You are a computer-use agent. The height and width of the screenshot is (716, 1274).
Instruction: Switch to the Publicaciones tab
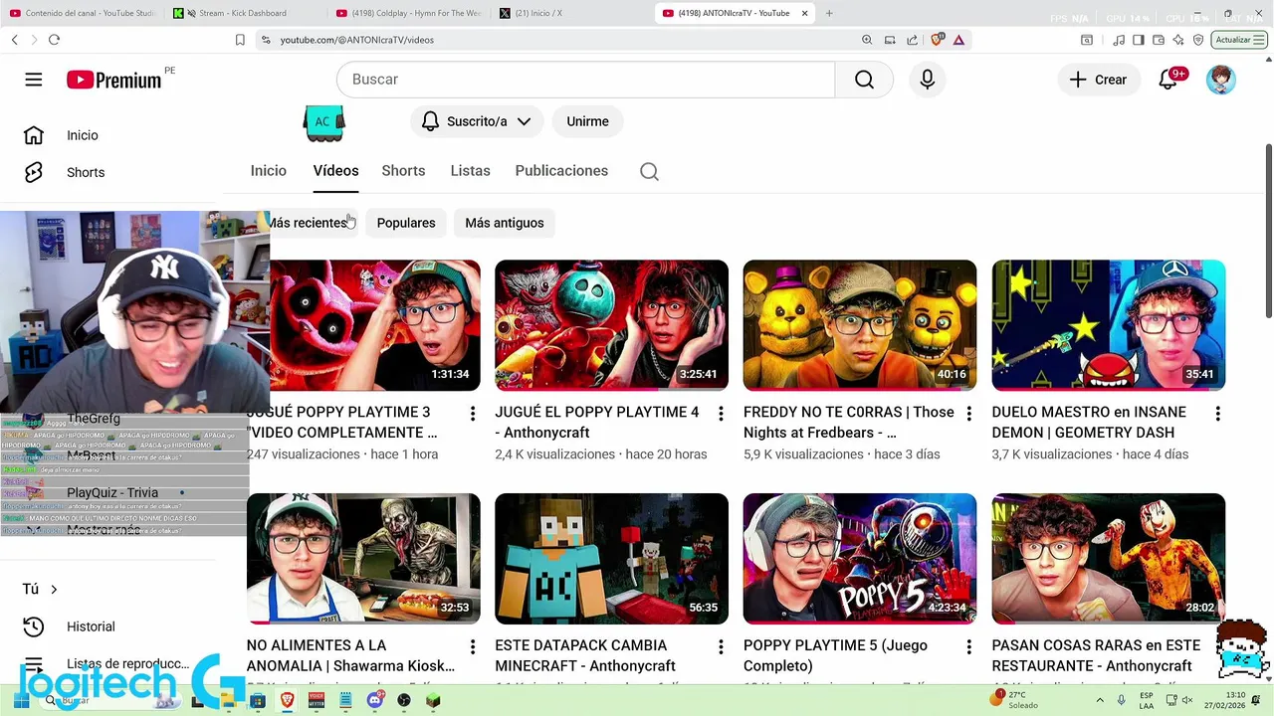[561, 171]
